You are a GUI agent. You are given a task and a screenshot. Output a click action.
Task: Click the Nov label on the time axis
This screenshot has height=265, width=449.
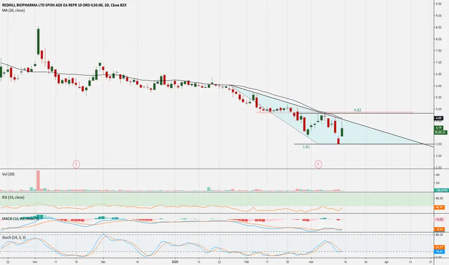pyautogui.click(x=35, y=262)
